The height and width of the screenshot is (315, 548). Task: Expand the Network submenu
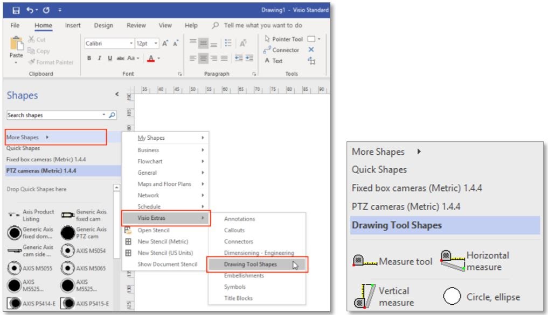click(x=165, y=195)
